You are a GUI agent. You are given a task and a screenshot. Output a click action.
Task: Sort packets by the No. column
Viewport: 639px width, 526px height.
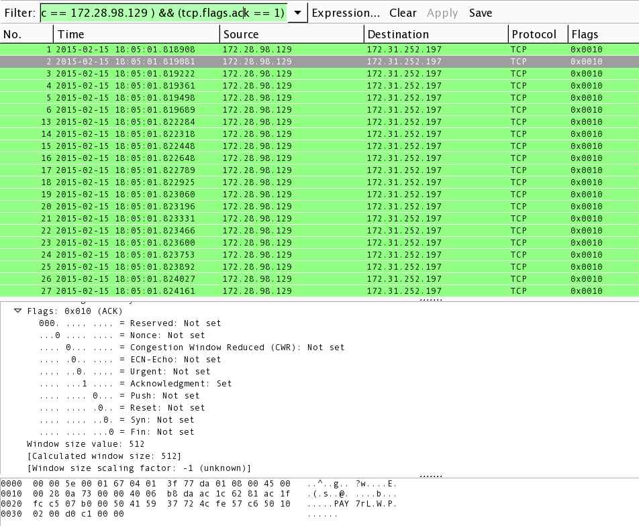(x=26, y=34)
